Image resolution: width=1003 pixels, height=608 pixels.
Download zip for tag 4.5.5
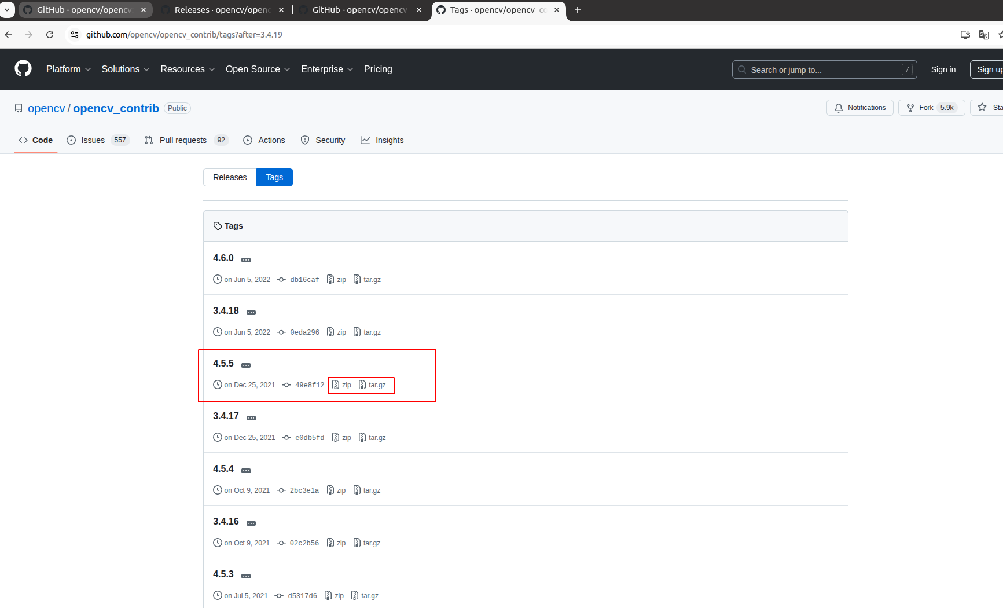[341, 385]
